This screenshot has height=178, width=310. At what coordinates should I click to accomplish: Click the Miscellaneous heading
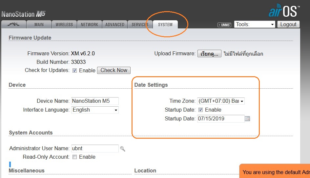(27, 170)
